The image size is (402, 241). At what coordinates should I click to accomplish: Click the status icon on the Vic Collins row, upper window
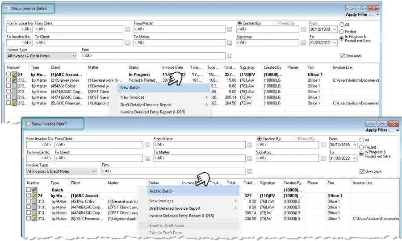tap(14, 86)
